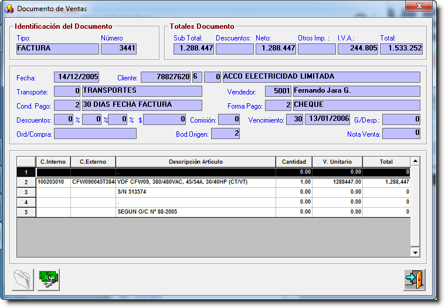Viewport: 445px width, 308px height.
Task: Close the Documento de Ventas window
Action: point(419,6)
